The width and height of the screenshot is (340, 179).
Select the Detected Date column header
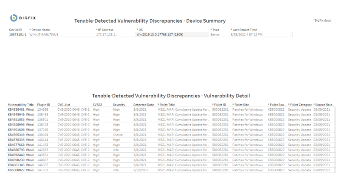[143, 105]
